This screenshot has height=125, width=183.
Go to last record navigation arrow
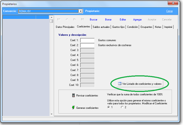pyautogui.click(x=82, y=19)
